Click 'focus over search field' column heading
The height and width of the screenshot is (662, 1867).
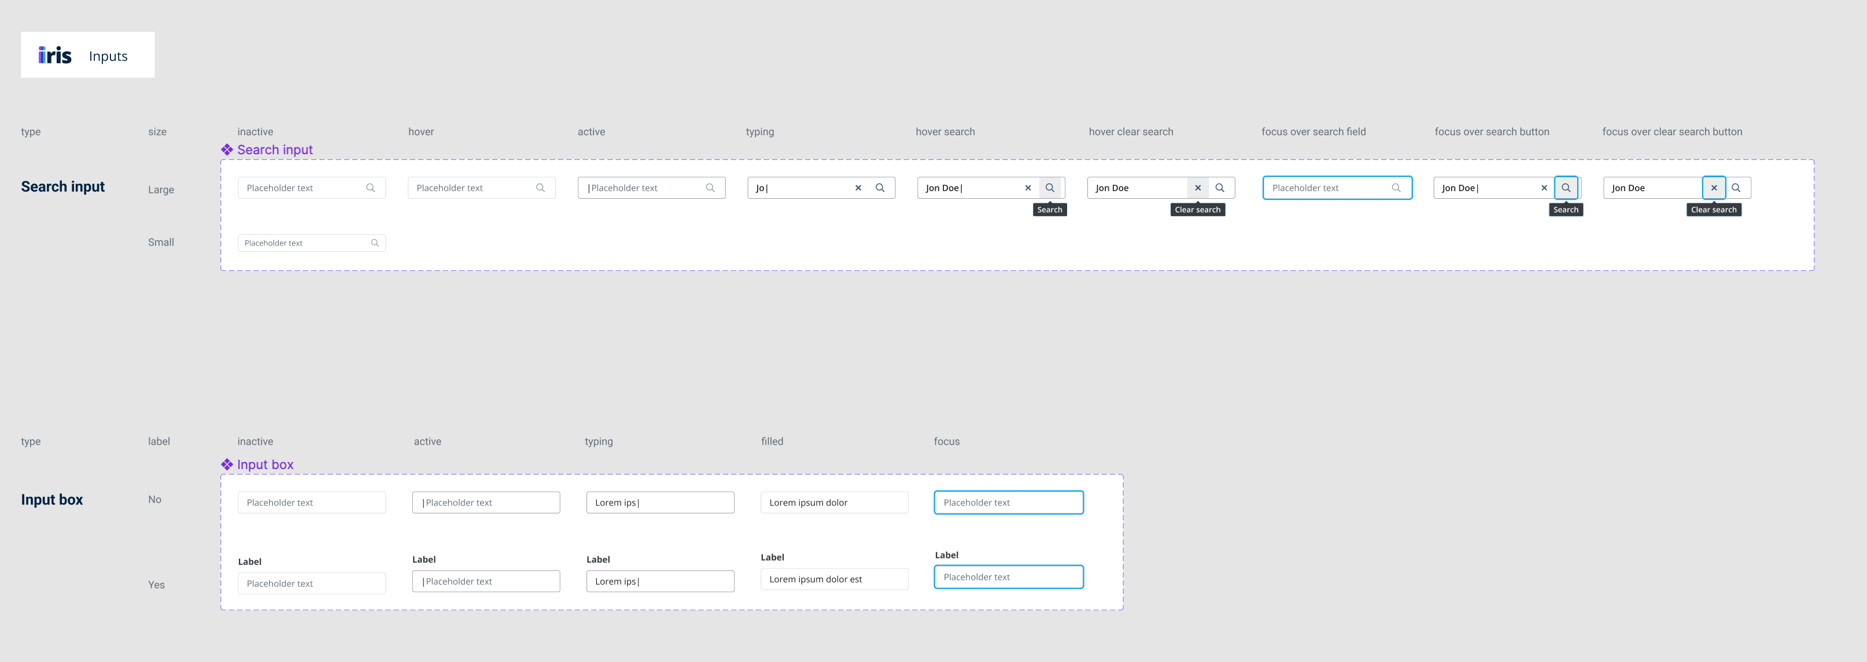pos(1313,132)
